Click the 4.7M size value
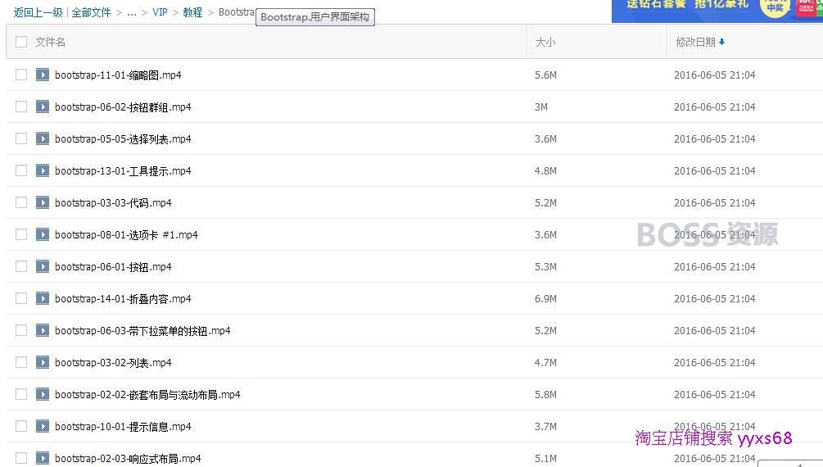The height and width of the screenshot is (467, 823). point(546,362)
